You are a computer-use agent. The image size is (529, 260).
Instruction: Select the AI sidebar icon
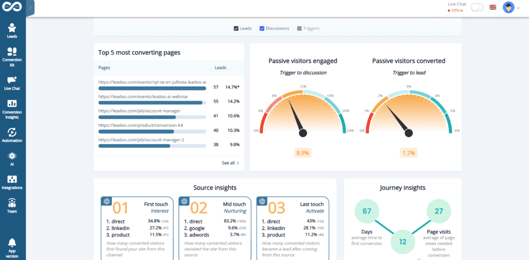coord(12,158)
